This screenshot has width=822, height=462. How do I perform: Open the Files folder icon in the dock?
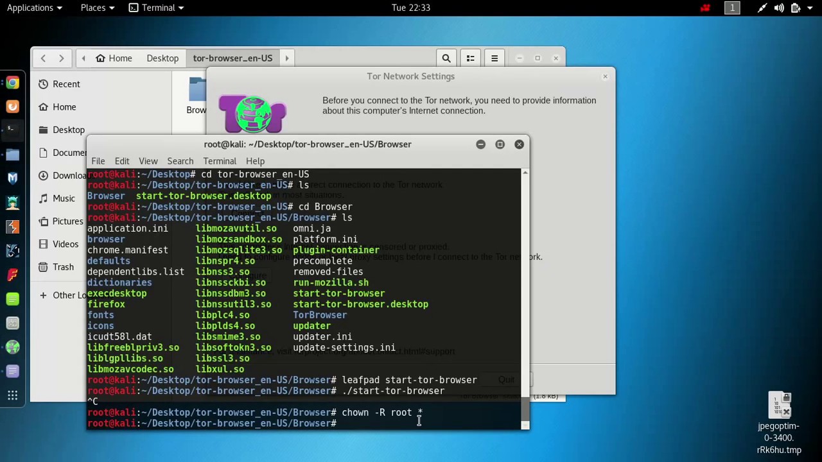point(12,155)
